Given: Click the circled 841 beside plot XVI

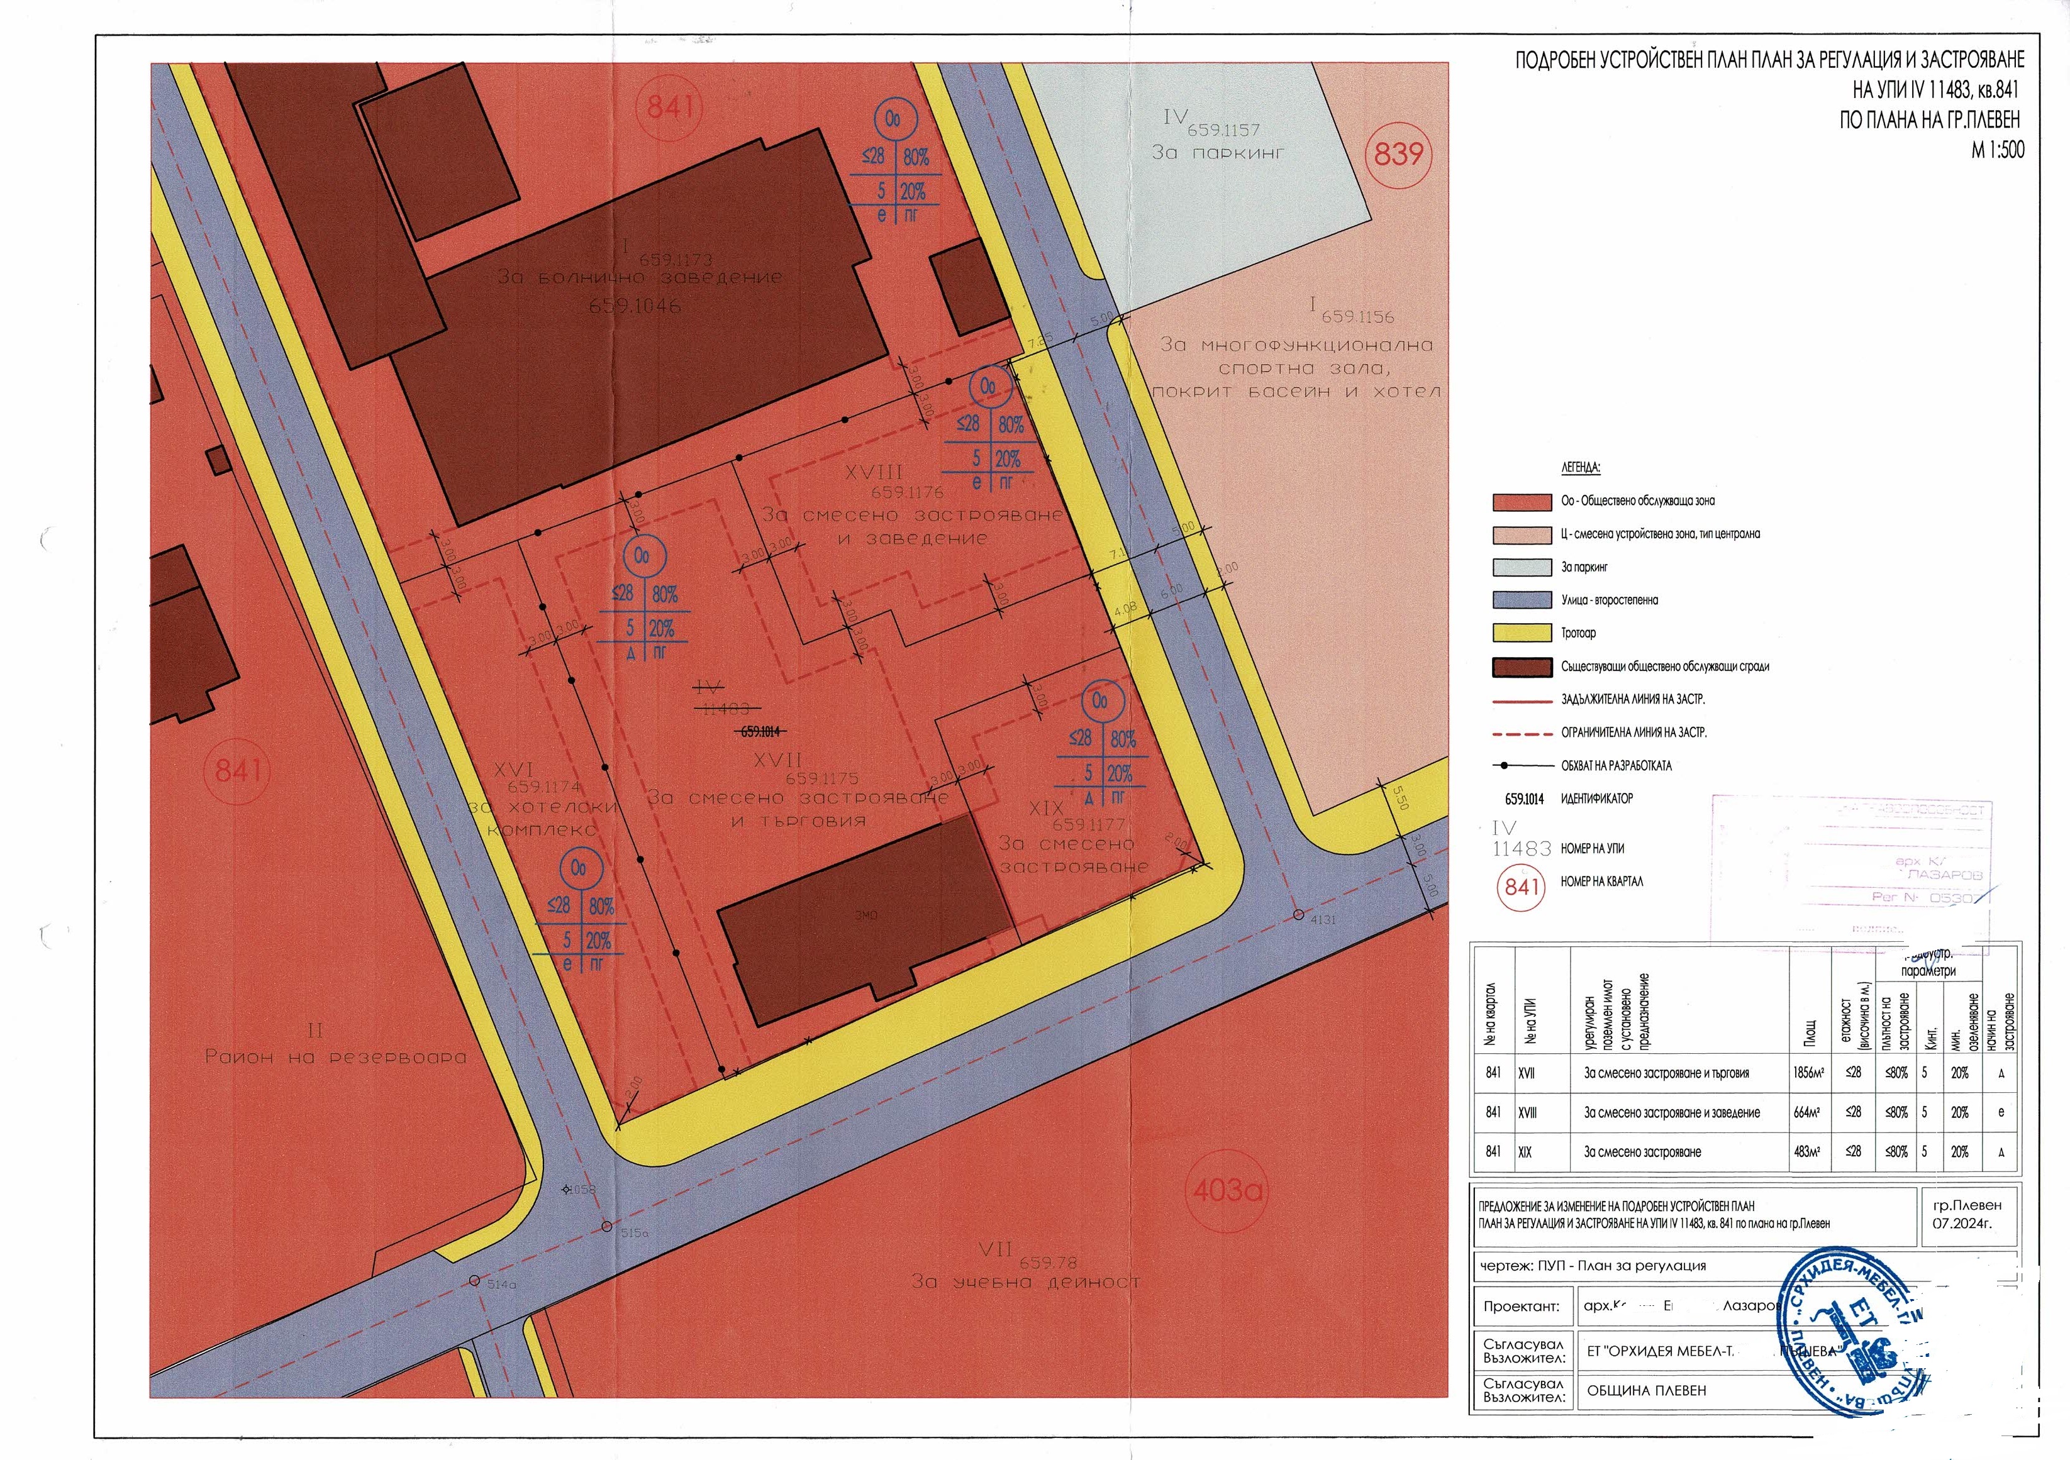Looking at the screenshot, I should click(x=238, y=771).
